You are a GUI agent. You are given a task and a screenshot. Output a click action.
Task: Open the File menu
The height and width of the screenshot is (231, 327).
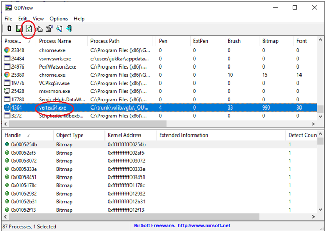click(x=8, y=19)
